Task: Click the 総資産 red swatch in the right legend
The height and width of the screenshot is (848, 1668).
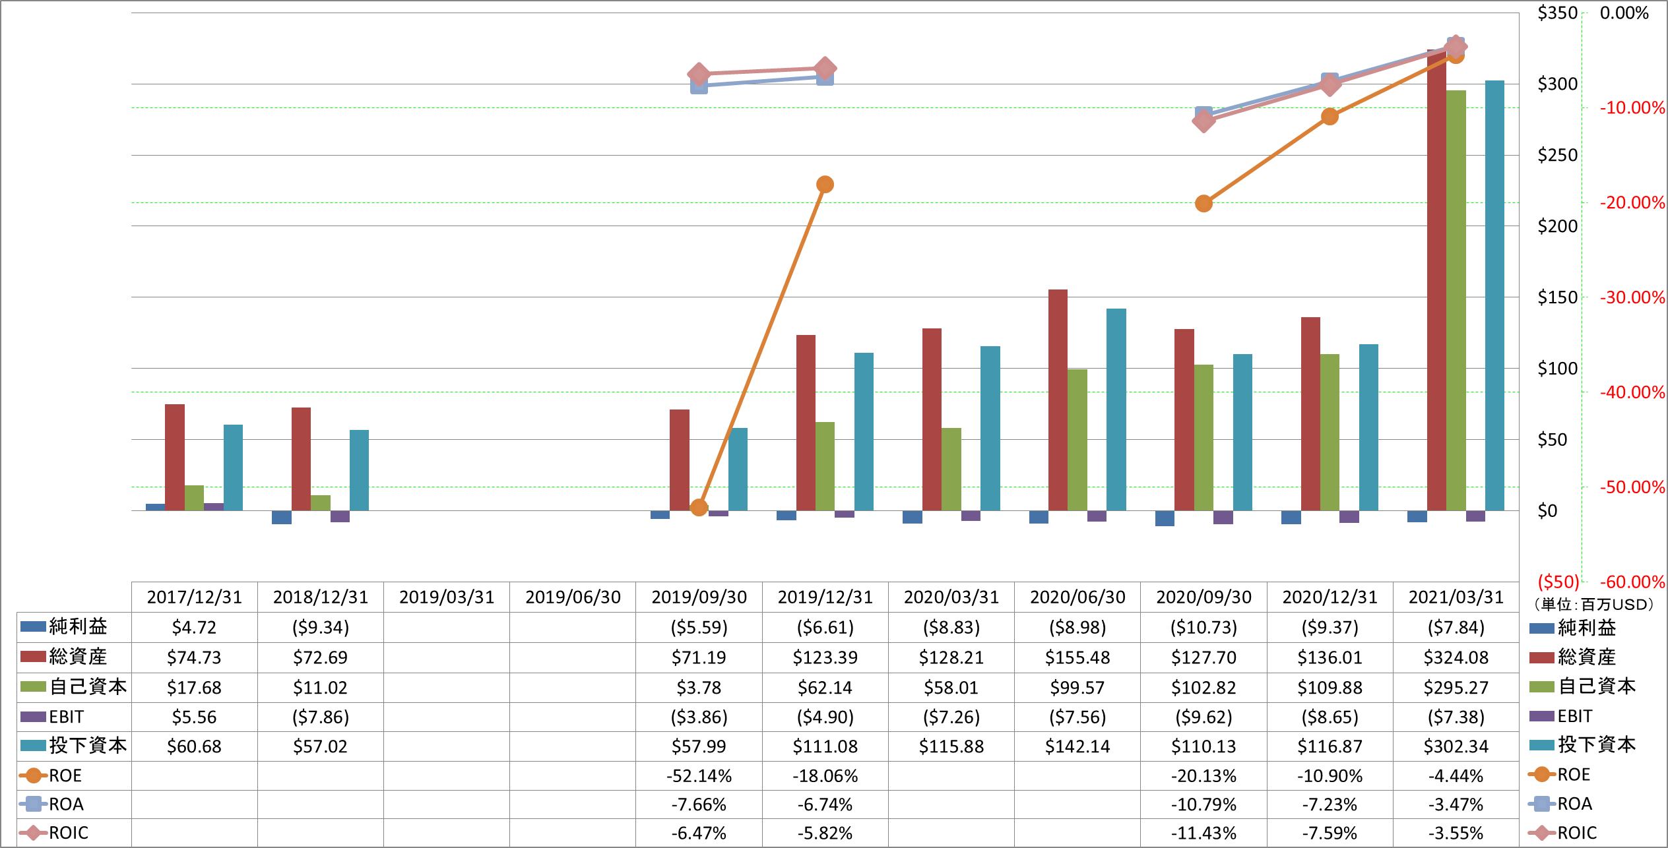Action: [x=1542, y=657]
